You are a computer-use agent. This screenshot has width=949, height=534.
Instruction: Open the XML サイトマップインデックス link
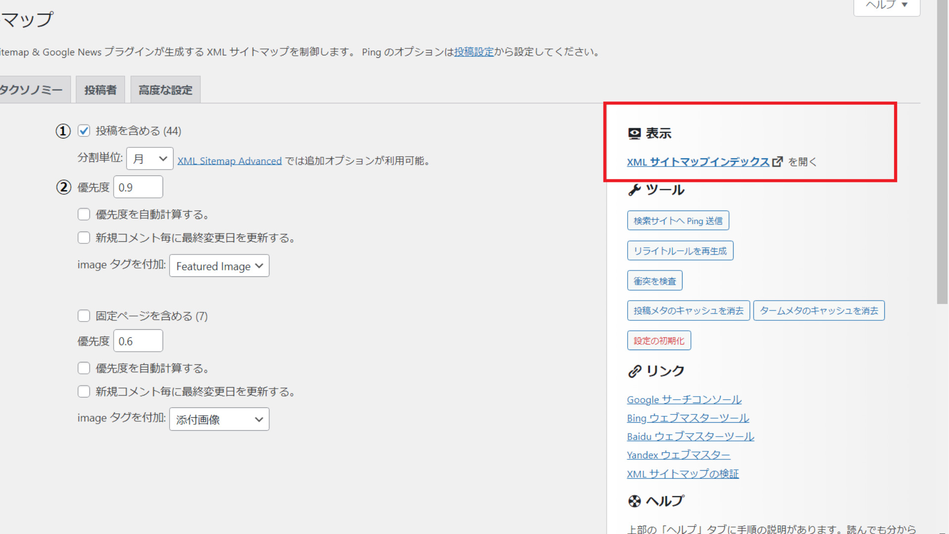pyautogui.click(x=698, y=162)
